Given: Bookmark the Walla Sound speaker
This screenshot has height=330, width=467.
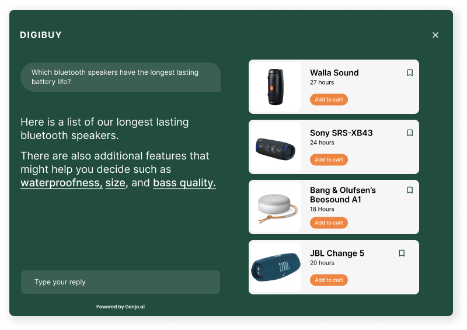Looking at the screenshot, I should (x=410, y=73).
